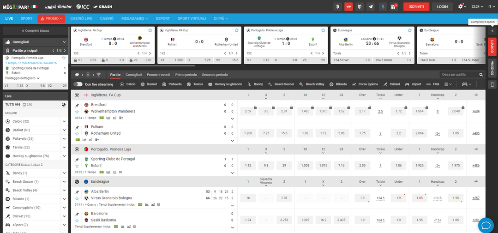Open +486 markets for Sporting Clube
This screenshot has width=498, height=233.
click(476, 165)
